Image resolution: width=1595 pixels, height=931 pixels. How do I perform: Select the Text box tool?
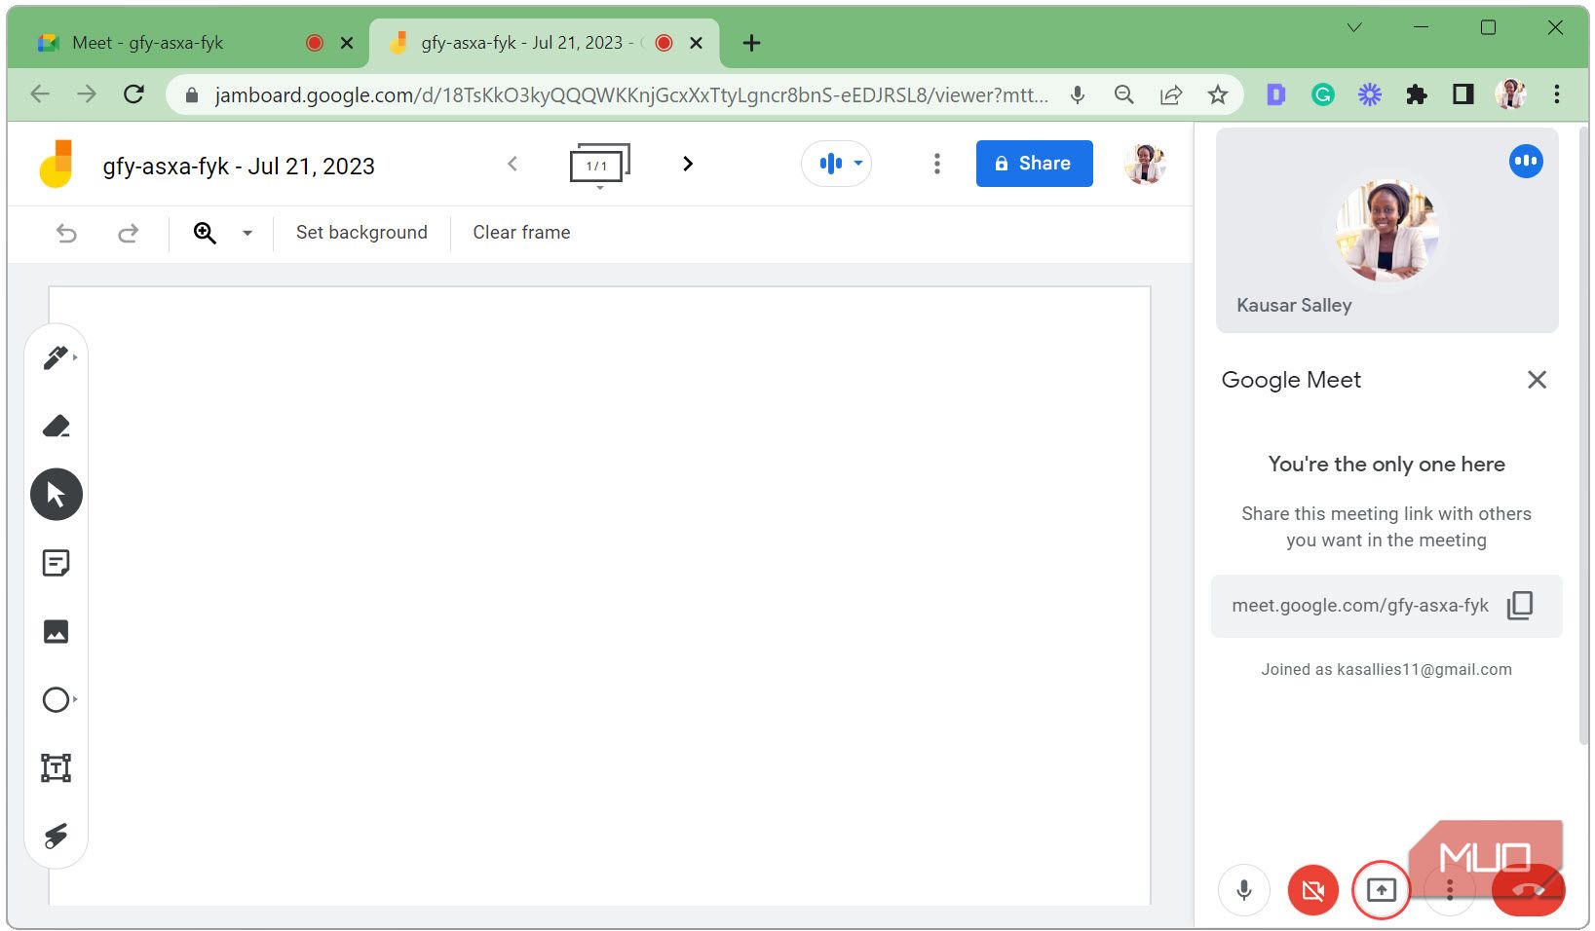(56, 767)
